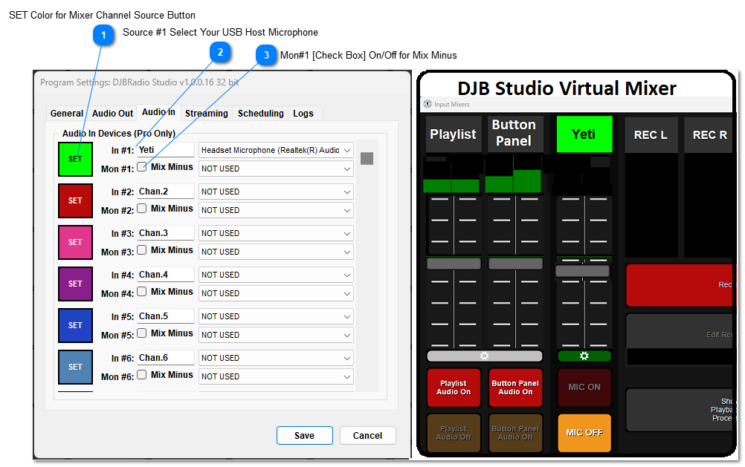Turn Playlist Audio On
This screenshot has height=467, width=745.
click(x=454, y=388)
